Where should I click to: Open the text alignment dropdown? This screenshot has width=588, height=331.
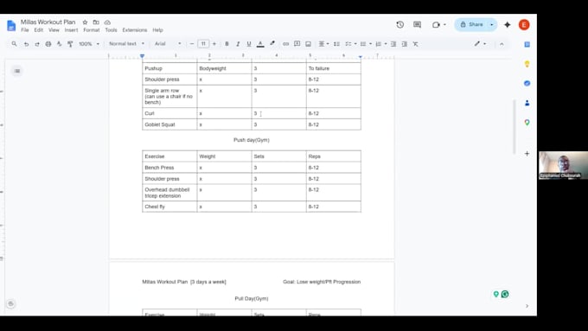tap(323, 44)
